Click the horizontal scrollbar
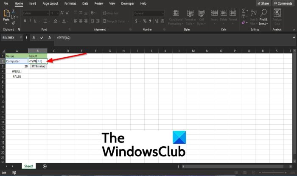This screenshot has width=297, height=176. click(x=234, y=166)
